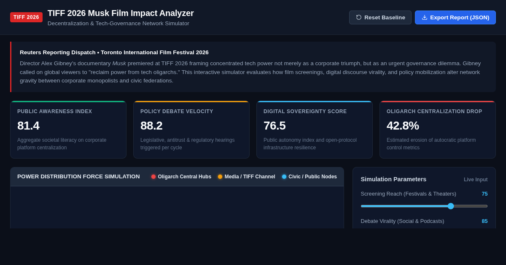Click the Media / TIFF Channel legend label

point(250,177)
